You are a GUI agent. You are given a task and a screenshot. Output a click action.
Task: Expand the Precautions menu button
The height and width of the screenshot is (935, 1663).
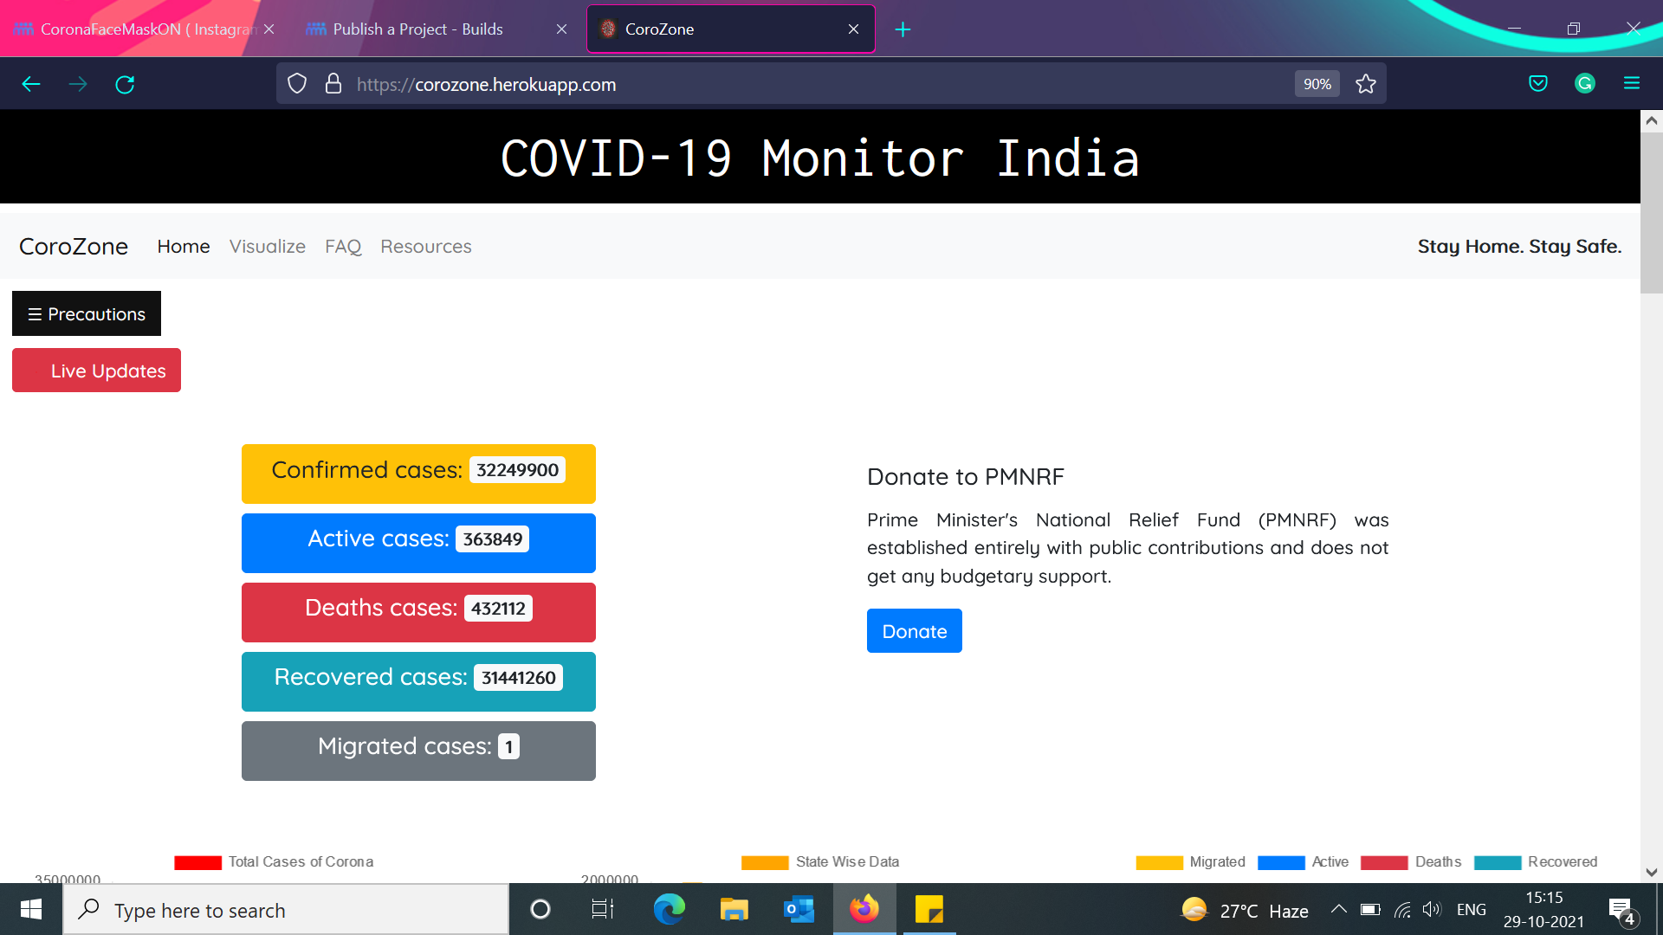click(87, 313)
